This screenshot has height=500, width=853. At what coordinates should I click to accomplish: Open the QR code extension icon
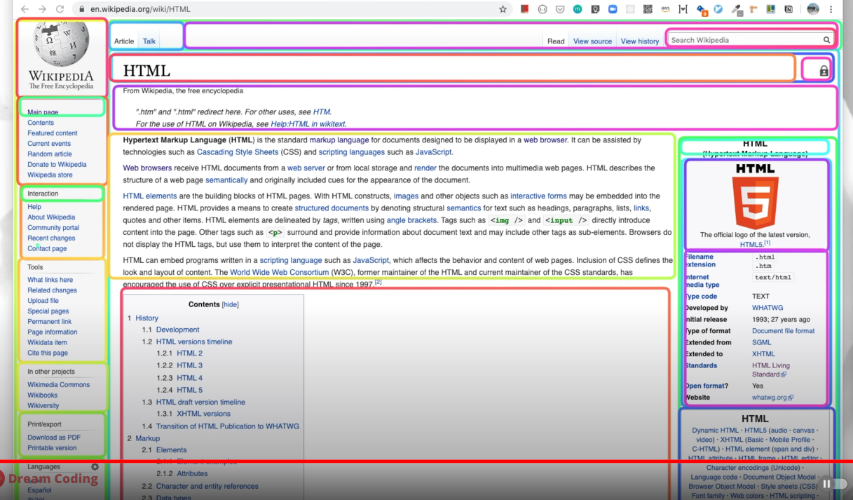648,9
